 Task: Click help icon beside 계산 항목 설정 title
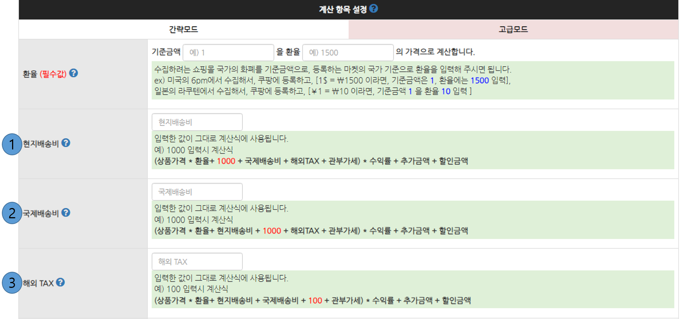(x=373, y=8)
